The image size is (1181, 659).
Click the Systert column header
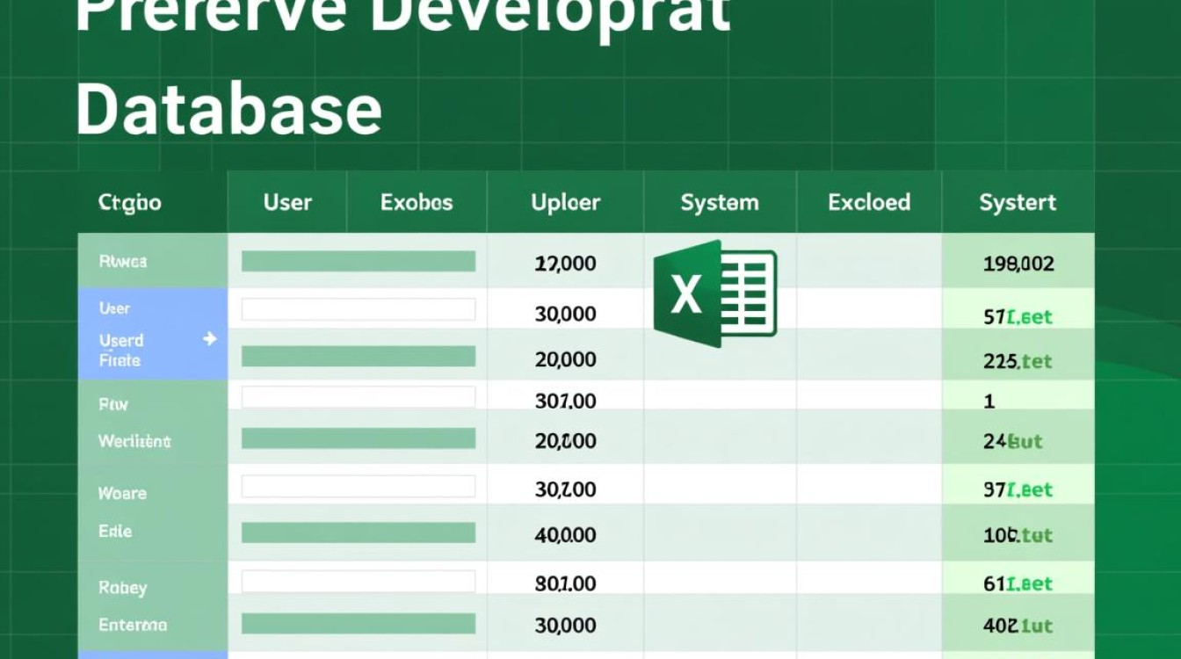tap(1018, 203)
